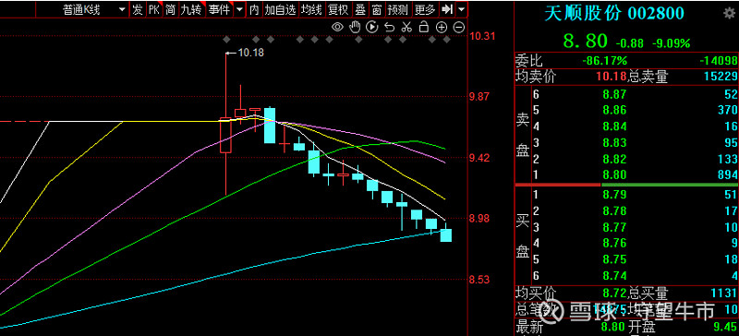Viewport: 739px width, 336px height.
Task: Zoom out with the minus circle icon
Action: [x=458, y=27]
